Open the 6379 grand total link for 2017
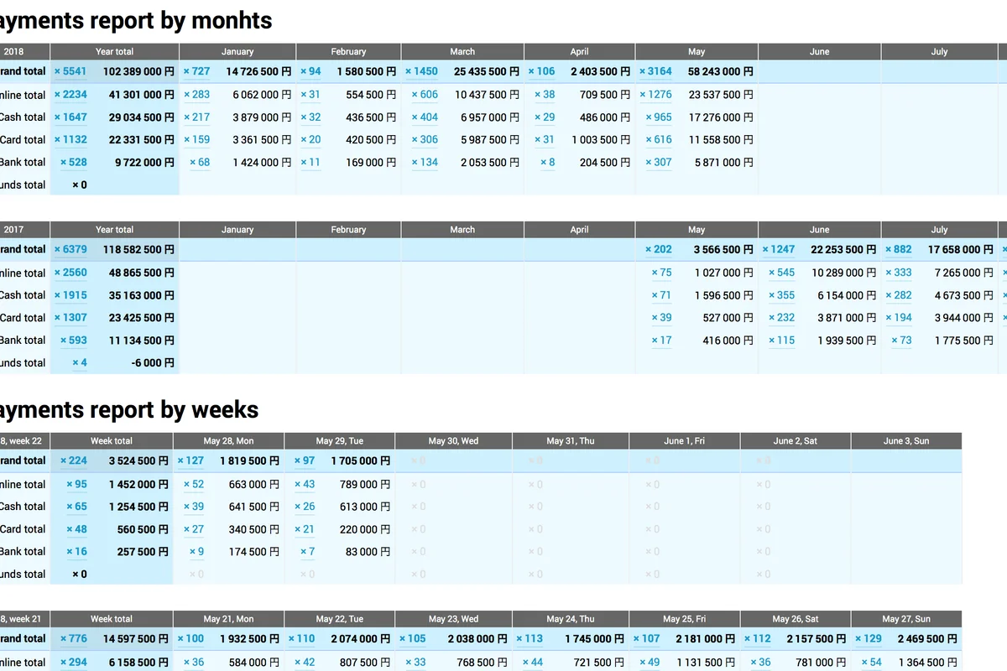The image size is (1007, 671). click(x=70, y=249)
